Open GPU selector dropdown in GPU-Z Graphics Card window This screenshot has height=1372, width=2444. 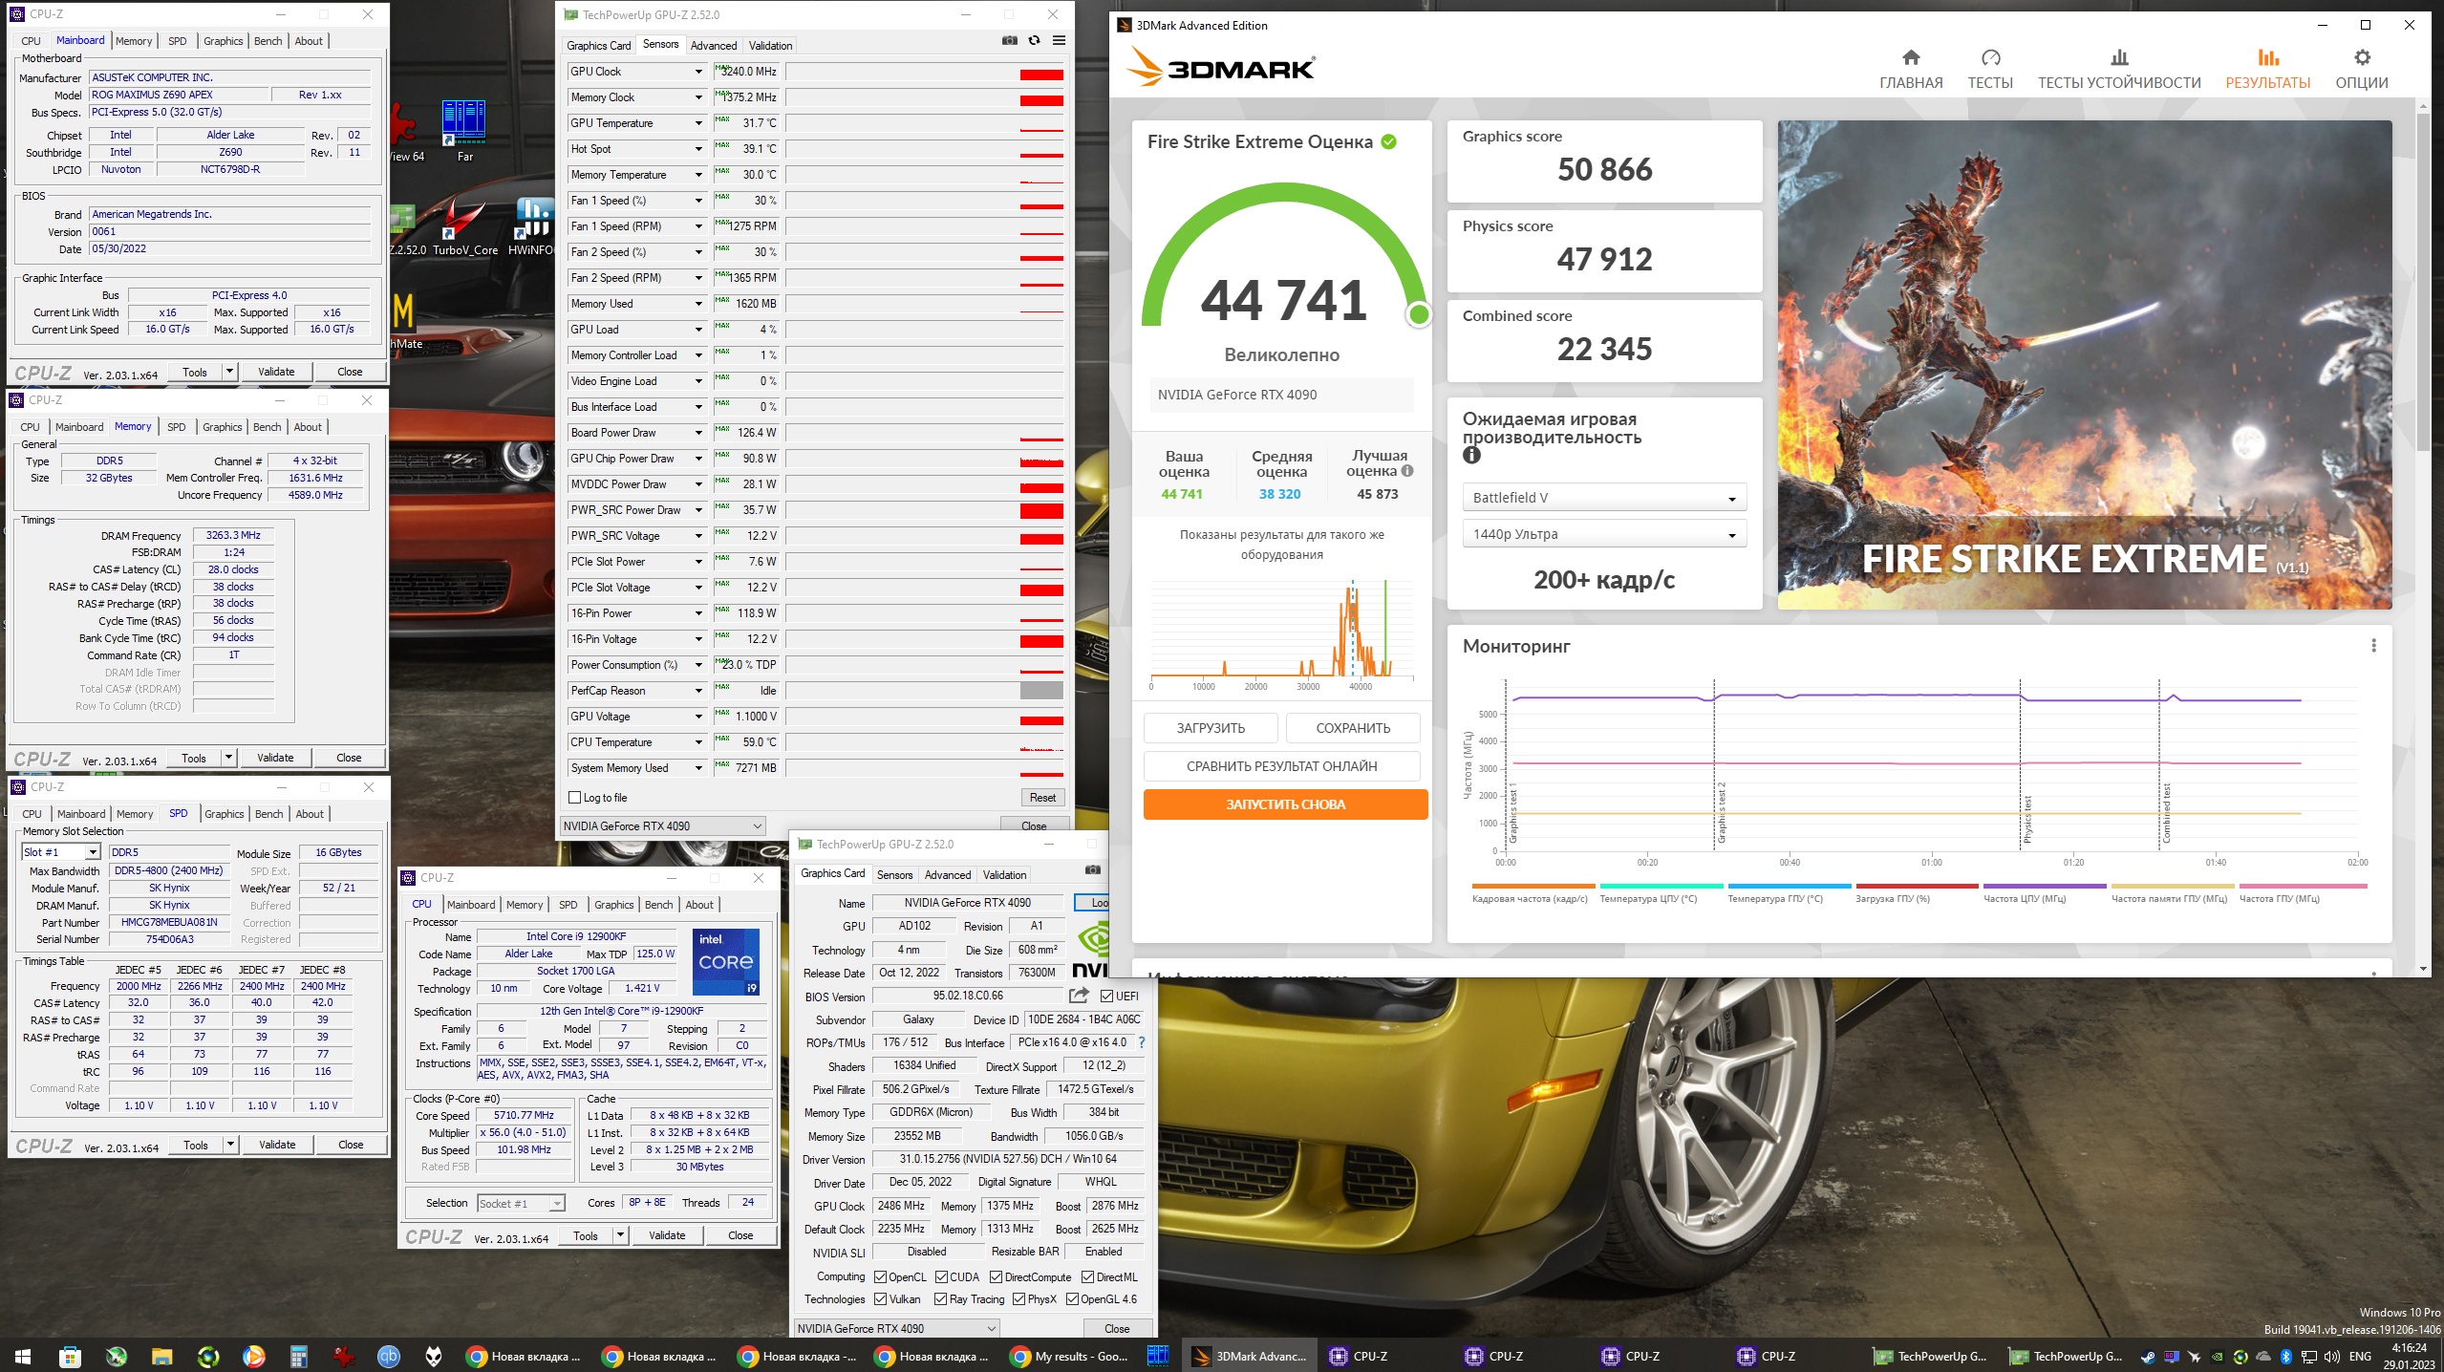pos(896,1328)
